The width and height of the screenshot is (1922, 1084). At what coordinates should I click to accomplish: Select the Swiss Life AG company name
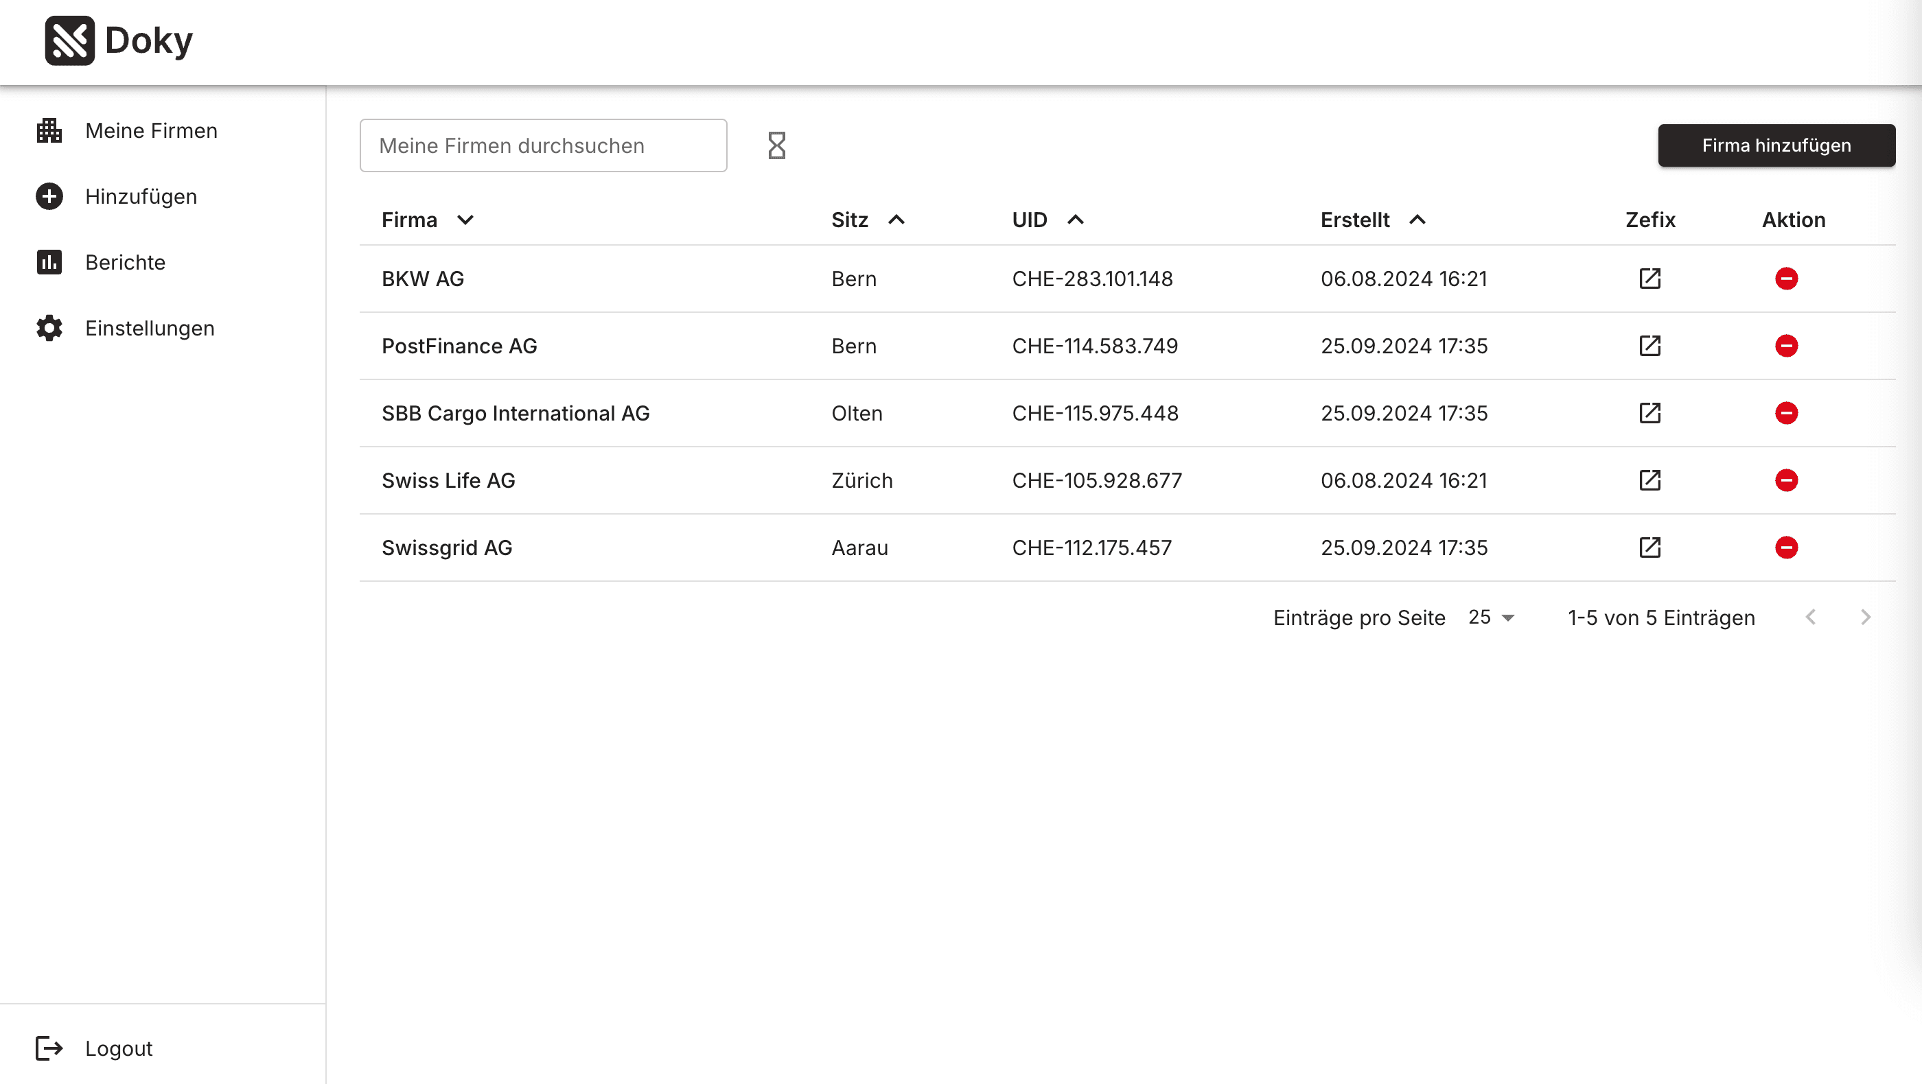point(448,480)
